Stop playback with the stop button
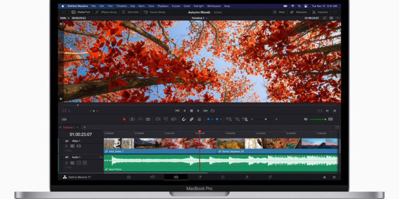 click(192, 111)
